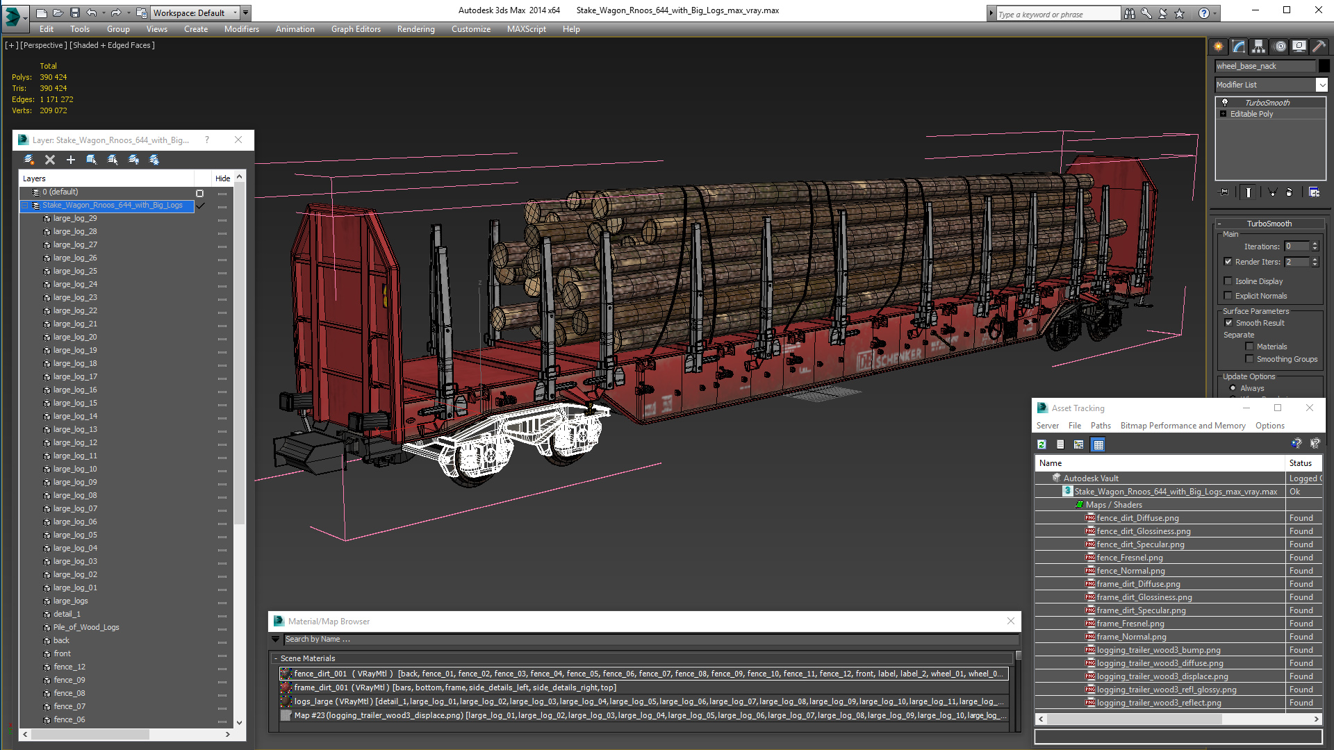Open the Motion command panel tab
The width and height of the screenshot is (1334, 750).
(1279, 47)
